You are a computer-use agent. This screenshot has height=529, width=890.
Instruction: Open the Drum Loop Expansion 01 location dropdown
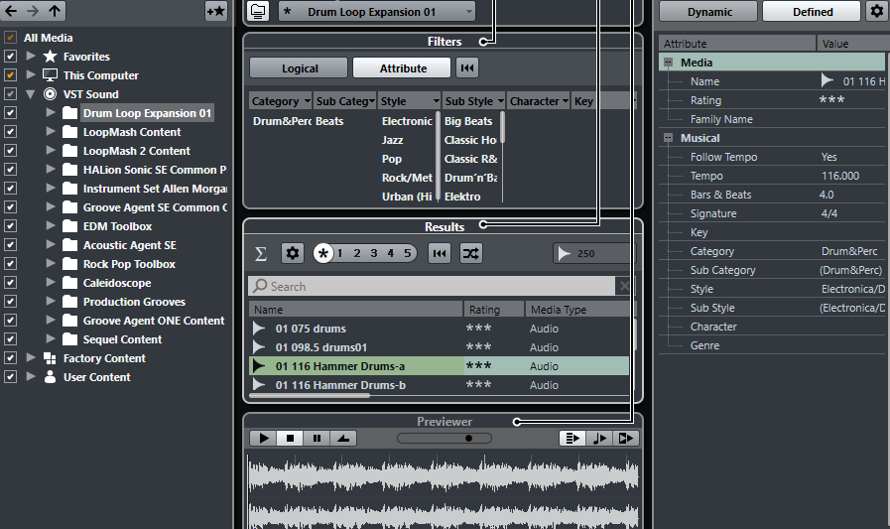[x=375, y=11]
